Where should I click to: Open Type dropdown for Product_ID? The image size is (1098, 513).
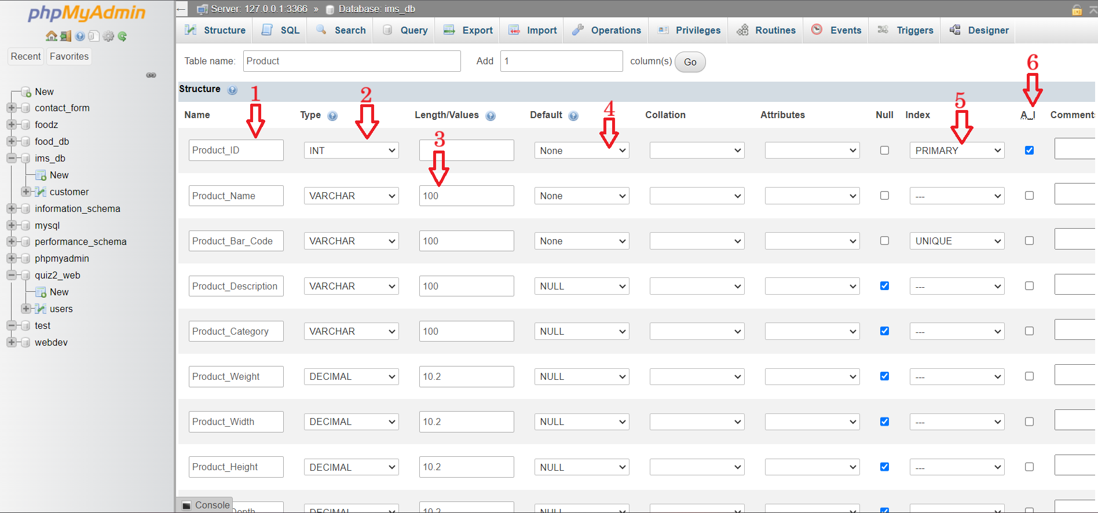click(352, 151)
